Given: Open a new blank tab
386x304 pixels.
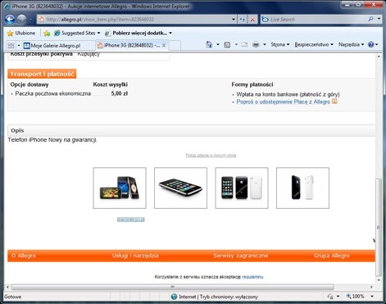Looking at the screenshot, I should click(175, 46).
